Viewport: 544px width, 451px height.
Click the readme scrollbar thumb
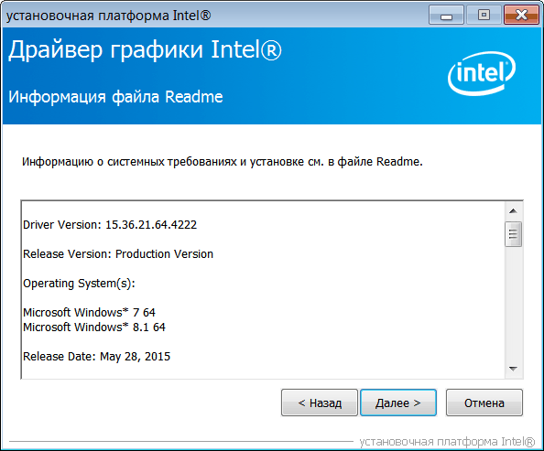[513, 234]
